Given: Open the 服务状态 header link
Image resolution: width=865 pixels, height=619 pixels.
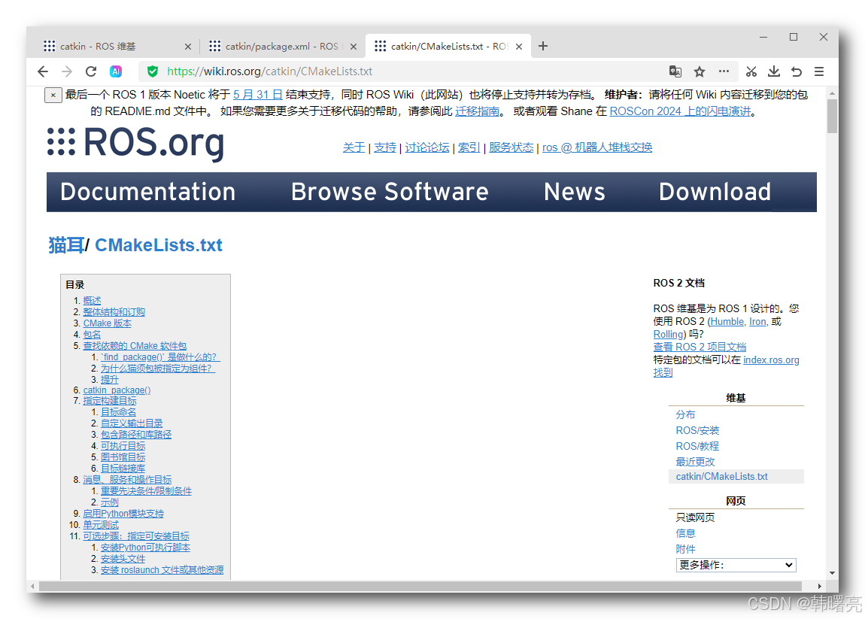Looking at the screenshot, I should (511, 147).
